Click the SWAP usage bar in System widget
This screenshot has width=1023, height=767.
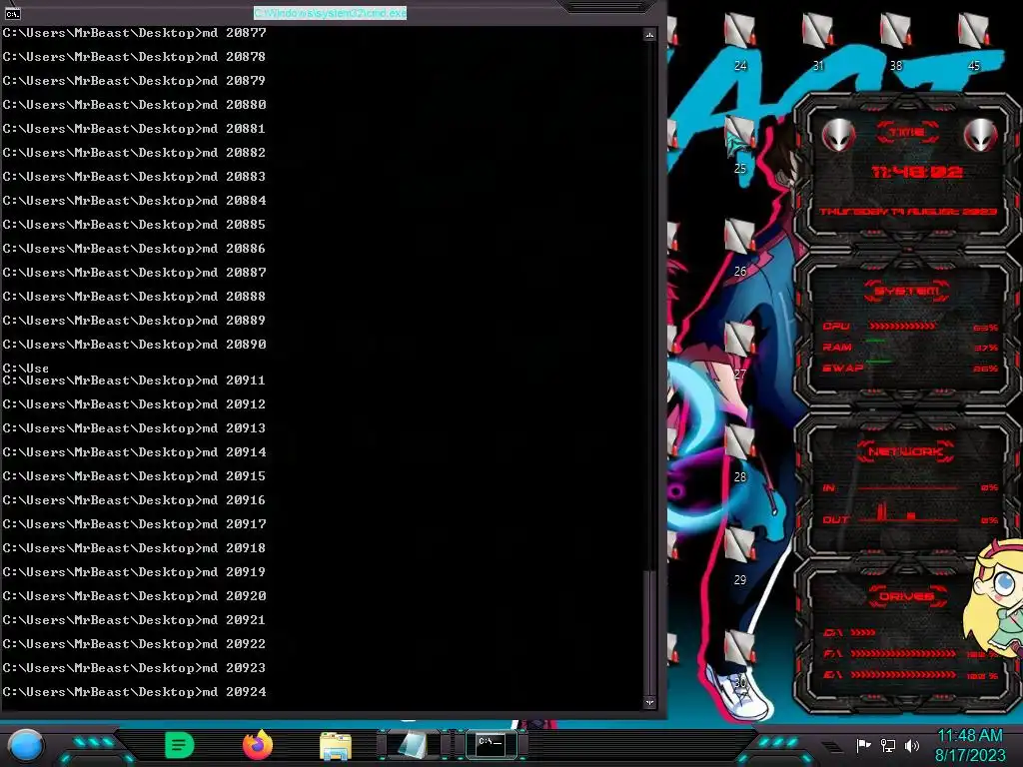[878, 362]
